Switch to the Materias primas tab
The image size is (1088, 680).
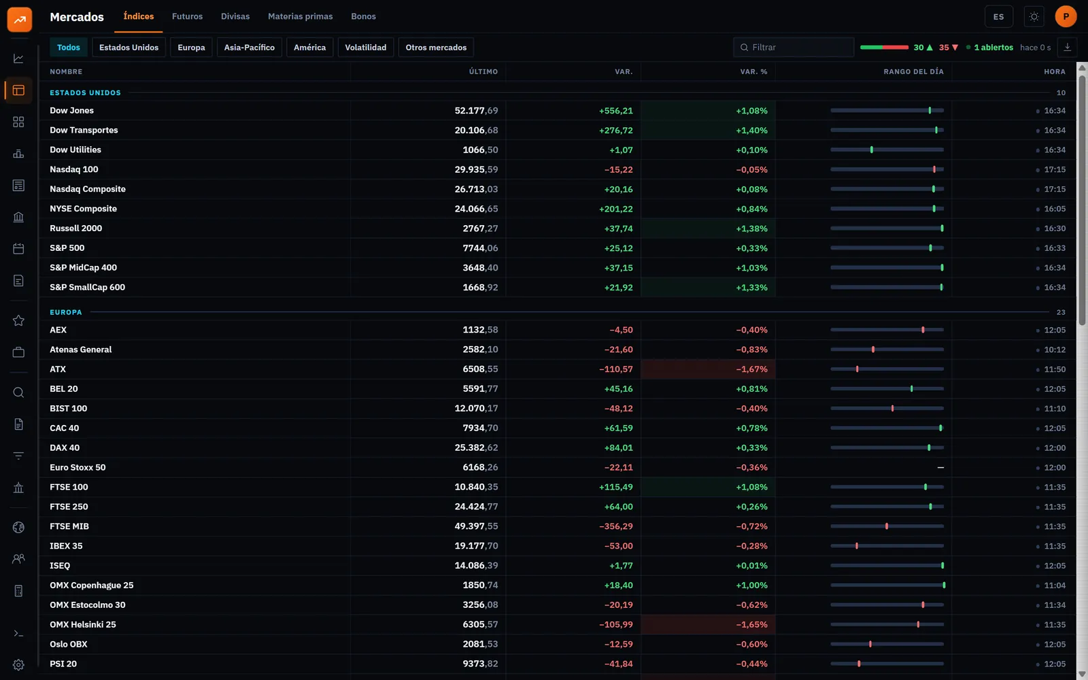point(301,16)
